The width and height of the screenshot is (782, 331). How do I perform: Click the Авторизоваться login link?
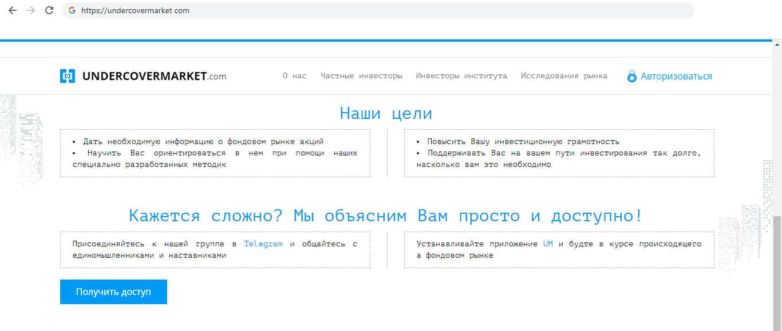click(676, 76)
